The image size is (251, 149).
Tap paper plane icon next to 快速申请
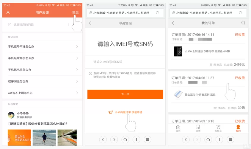(x=110, y=112)
